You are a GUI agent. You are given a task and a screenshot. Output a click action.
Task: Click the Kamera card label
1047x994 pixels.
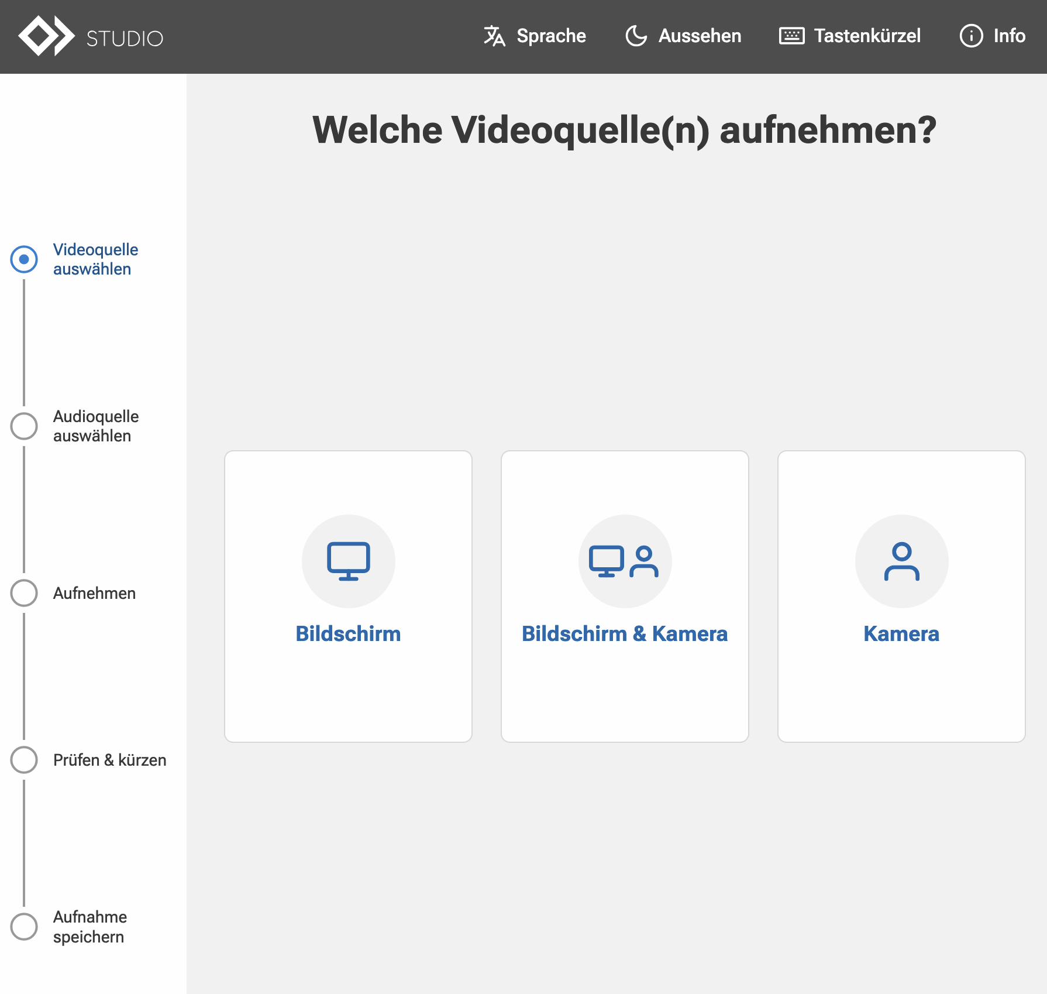pyautogui.click(x=901, y=634)
